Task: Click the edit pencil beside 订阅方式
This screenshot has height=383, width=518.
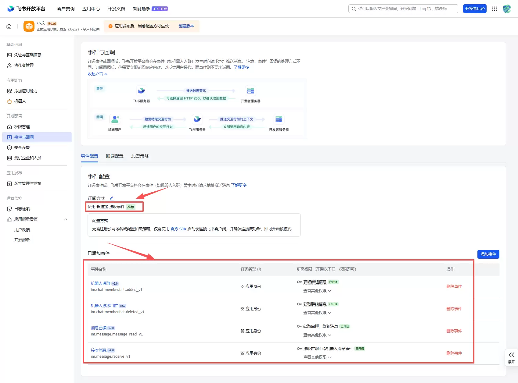Action: 112,198
